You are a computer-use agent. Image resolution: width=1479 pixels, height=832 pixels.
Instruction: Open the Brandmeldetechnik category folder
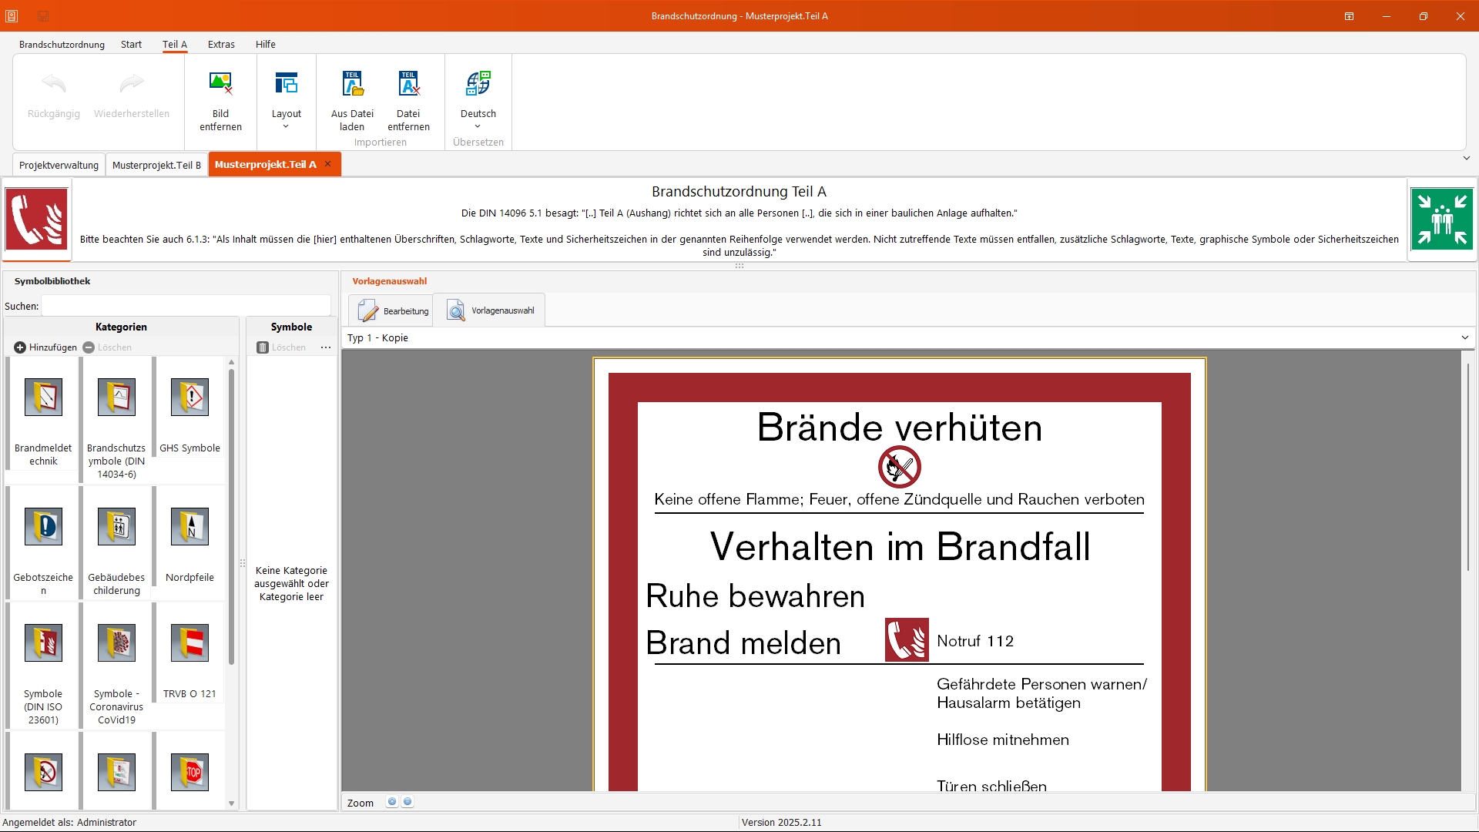click(x=43, y=398)
